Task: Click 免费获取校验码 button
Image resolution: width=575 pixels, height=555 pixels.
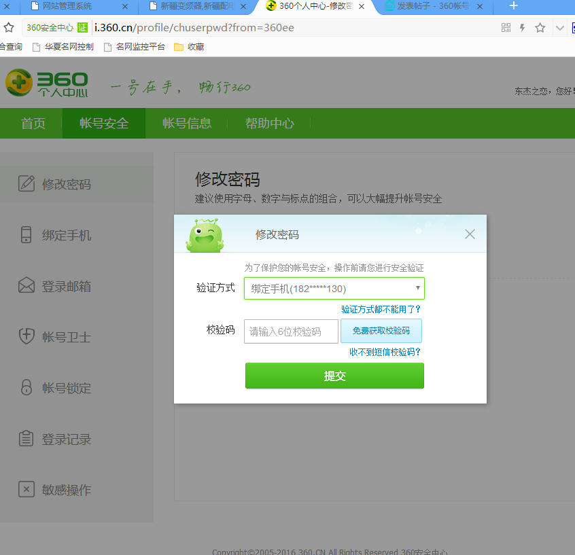Action: (381, 331)
